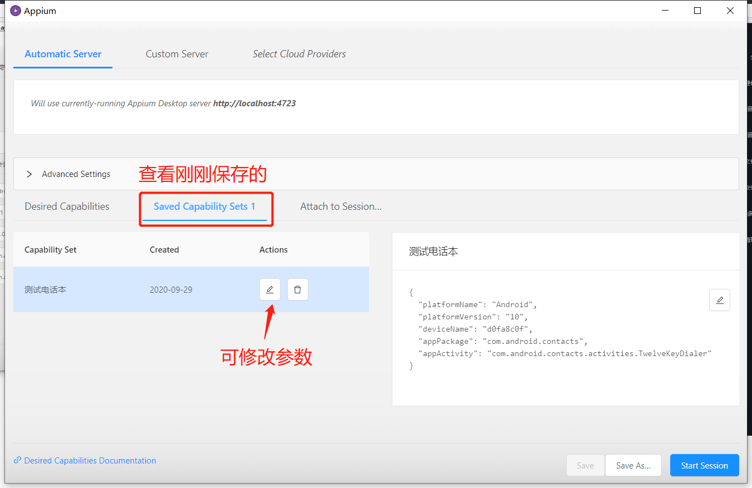Image resolution: width=752 pixels, height=488 pixels.
Task: Click the http://localhost:4723 server address text
Action: (254, 103)
